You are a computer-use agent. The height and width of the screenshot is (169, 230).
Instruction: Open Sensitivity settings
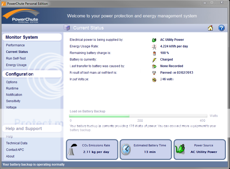click(x=13, y=101)
